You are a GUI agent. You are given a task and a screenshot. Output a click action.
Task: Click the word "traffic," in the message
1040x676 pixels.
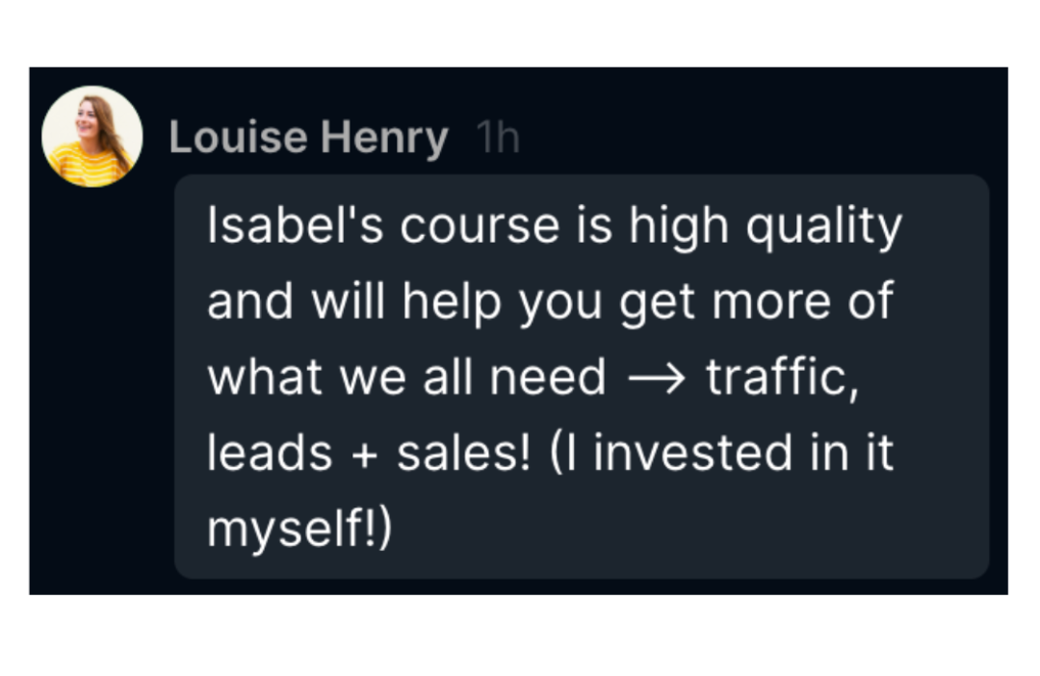[780, 377]
